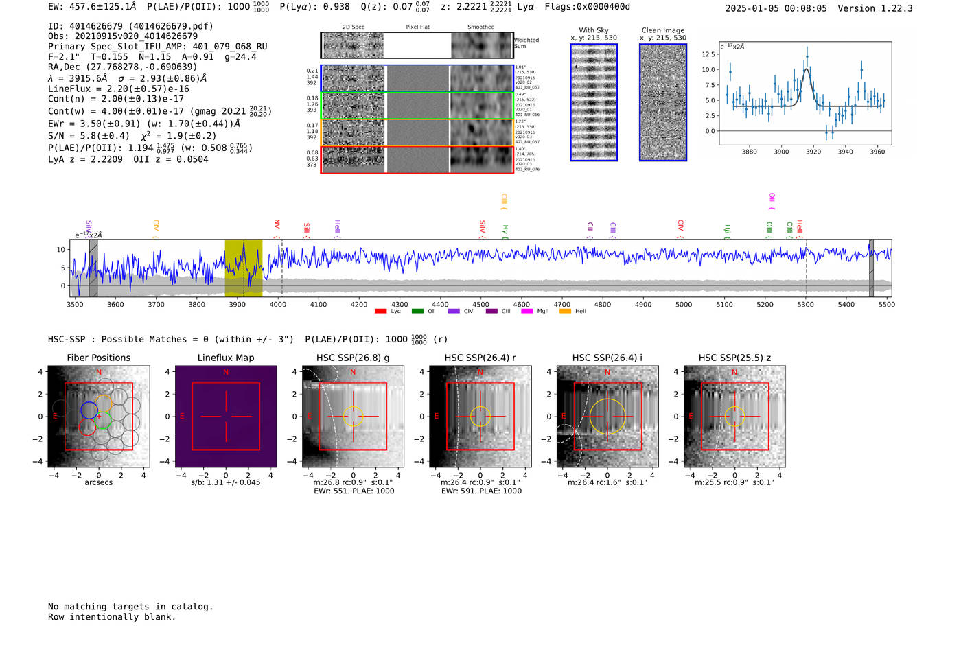The height and width of the screenshot is (654, 961).
Task: Click the No matching targets in catalog message
Action: click(x=130, y=607)
